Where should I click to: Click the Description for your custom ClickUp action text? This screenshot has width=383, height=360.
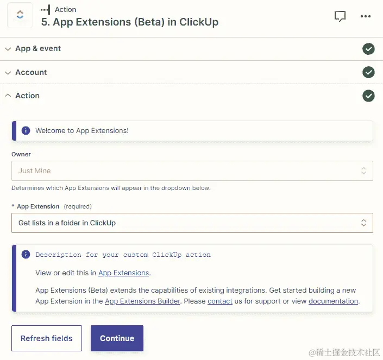(x=123, y=255)
